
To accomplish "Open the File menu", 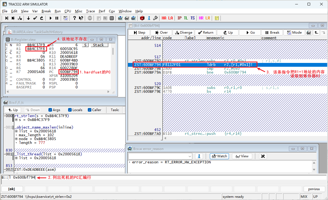I will [5, 11].
